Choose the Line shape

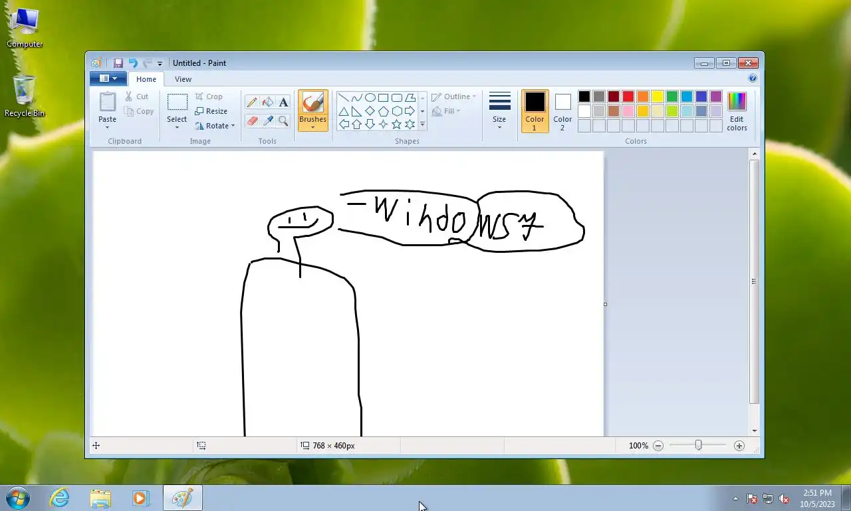click(344, 98)
